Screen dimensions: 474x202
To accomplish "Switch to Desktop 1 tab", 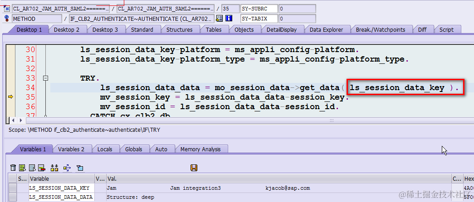I will click(29, 29).
